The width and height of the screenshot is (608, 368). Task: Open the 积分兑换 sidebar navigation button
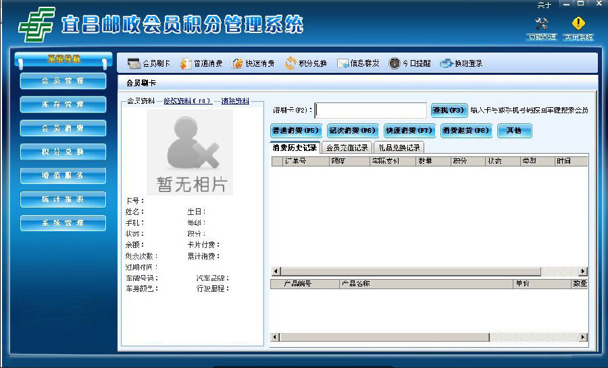64,152
